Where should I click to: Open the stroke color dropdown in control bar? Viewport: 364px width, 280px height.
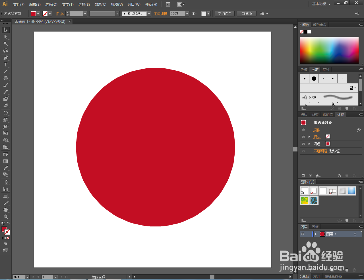(x=50, y=14)
